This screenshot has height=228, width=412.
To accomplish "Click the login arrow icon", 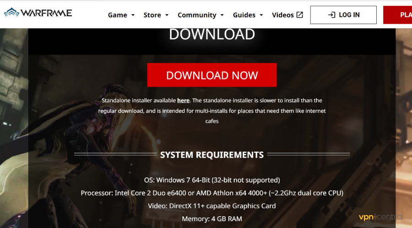I will coord(331,15).
